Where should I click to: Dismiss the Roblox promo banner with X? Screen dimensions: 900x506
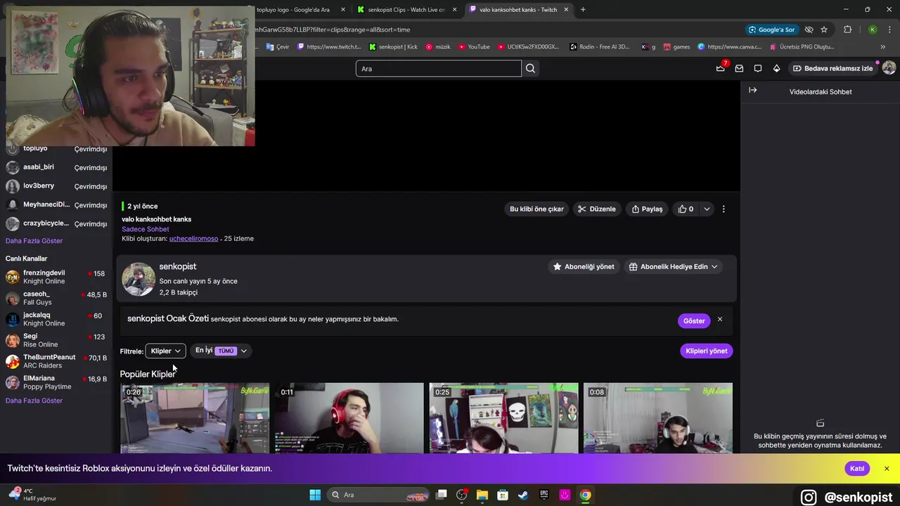pyautogui.click(x=887, y=469)
